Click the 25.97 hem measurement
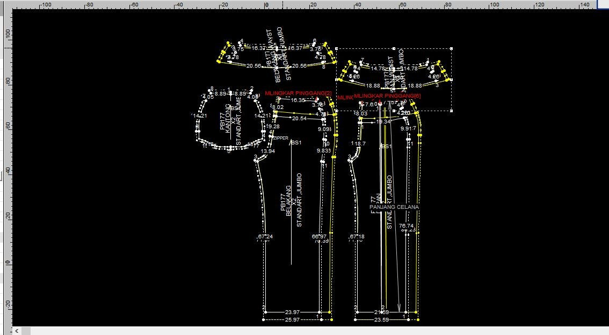This screenshot has width=609, height=335. click(292, 320)
